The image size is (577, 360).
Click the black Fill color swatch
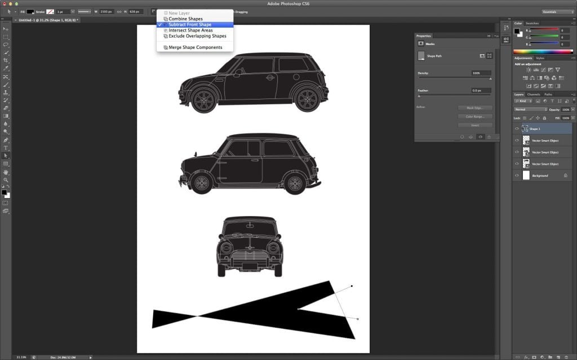click(30, 11)
